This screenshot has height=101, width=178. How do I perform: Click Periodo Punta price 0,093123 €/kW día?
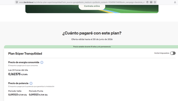(38, 95)
